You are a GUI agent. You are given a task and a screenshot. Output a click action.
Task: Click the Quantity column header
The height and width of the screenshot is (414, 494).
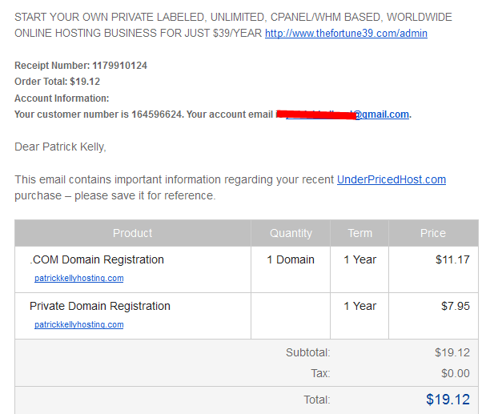coord(291,233)
